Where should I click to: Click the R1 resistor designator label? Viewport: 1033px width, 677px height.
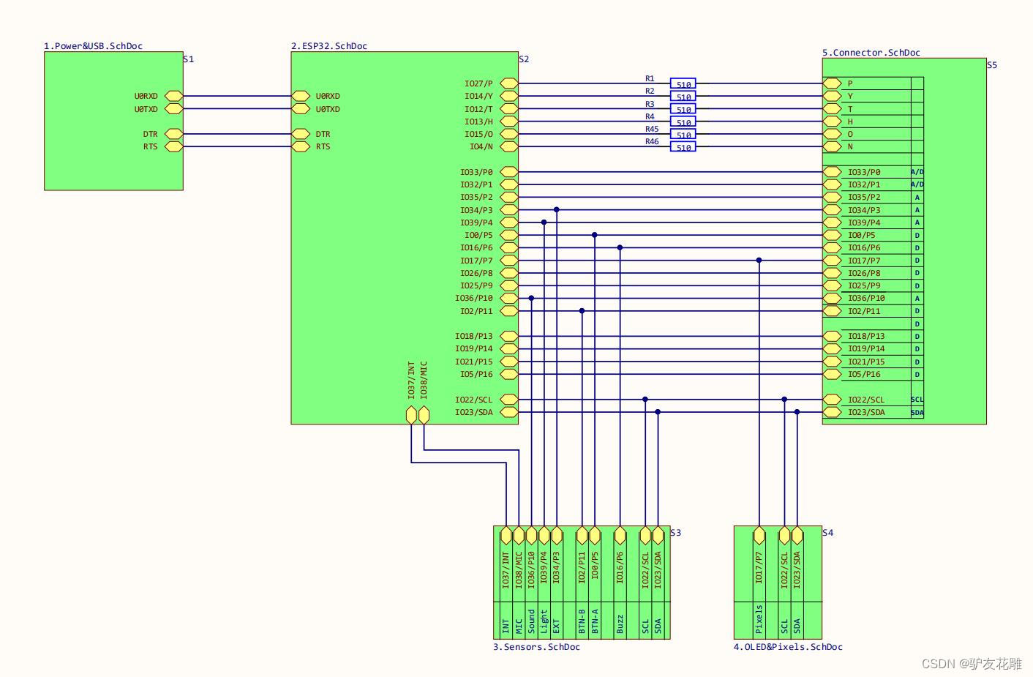tap(650, 78)
